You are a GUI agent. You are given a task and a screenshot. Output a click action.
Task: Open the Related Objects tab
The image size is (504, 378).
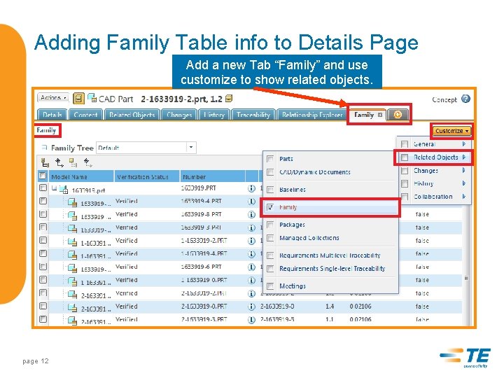132,115
